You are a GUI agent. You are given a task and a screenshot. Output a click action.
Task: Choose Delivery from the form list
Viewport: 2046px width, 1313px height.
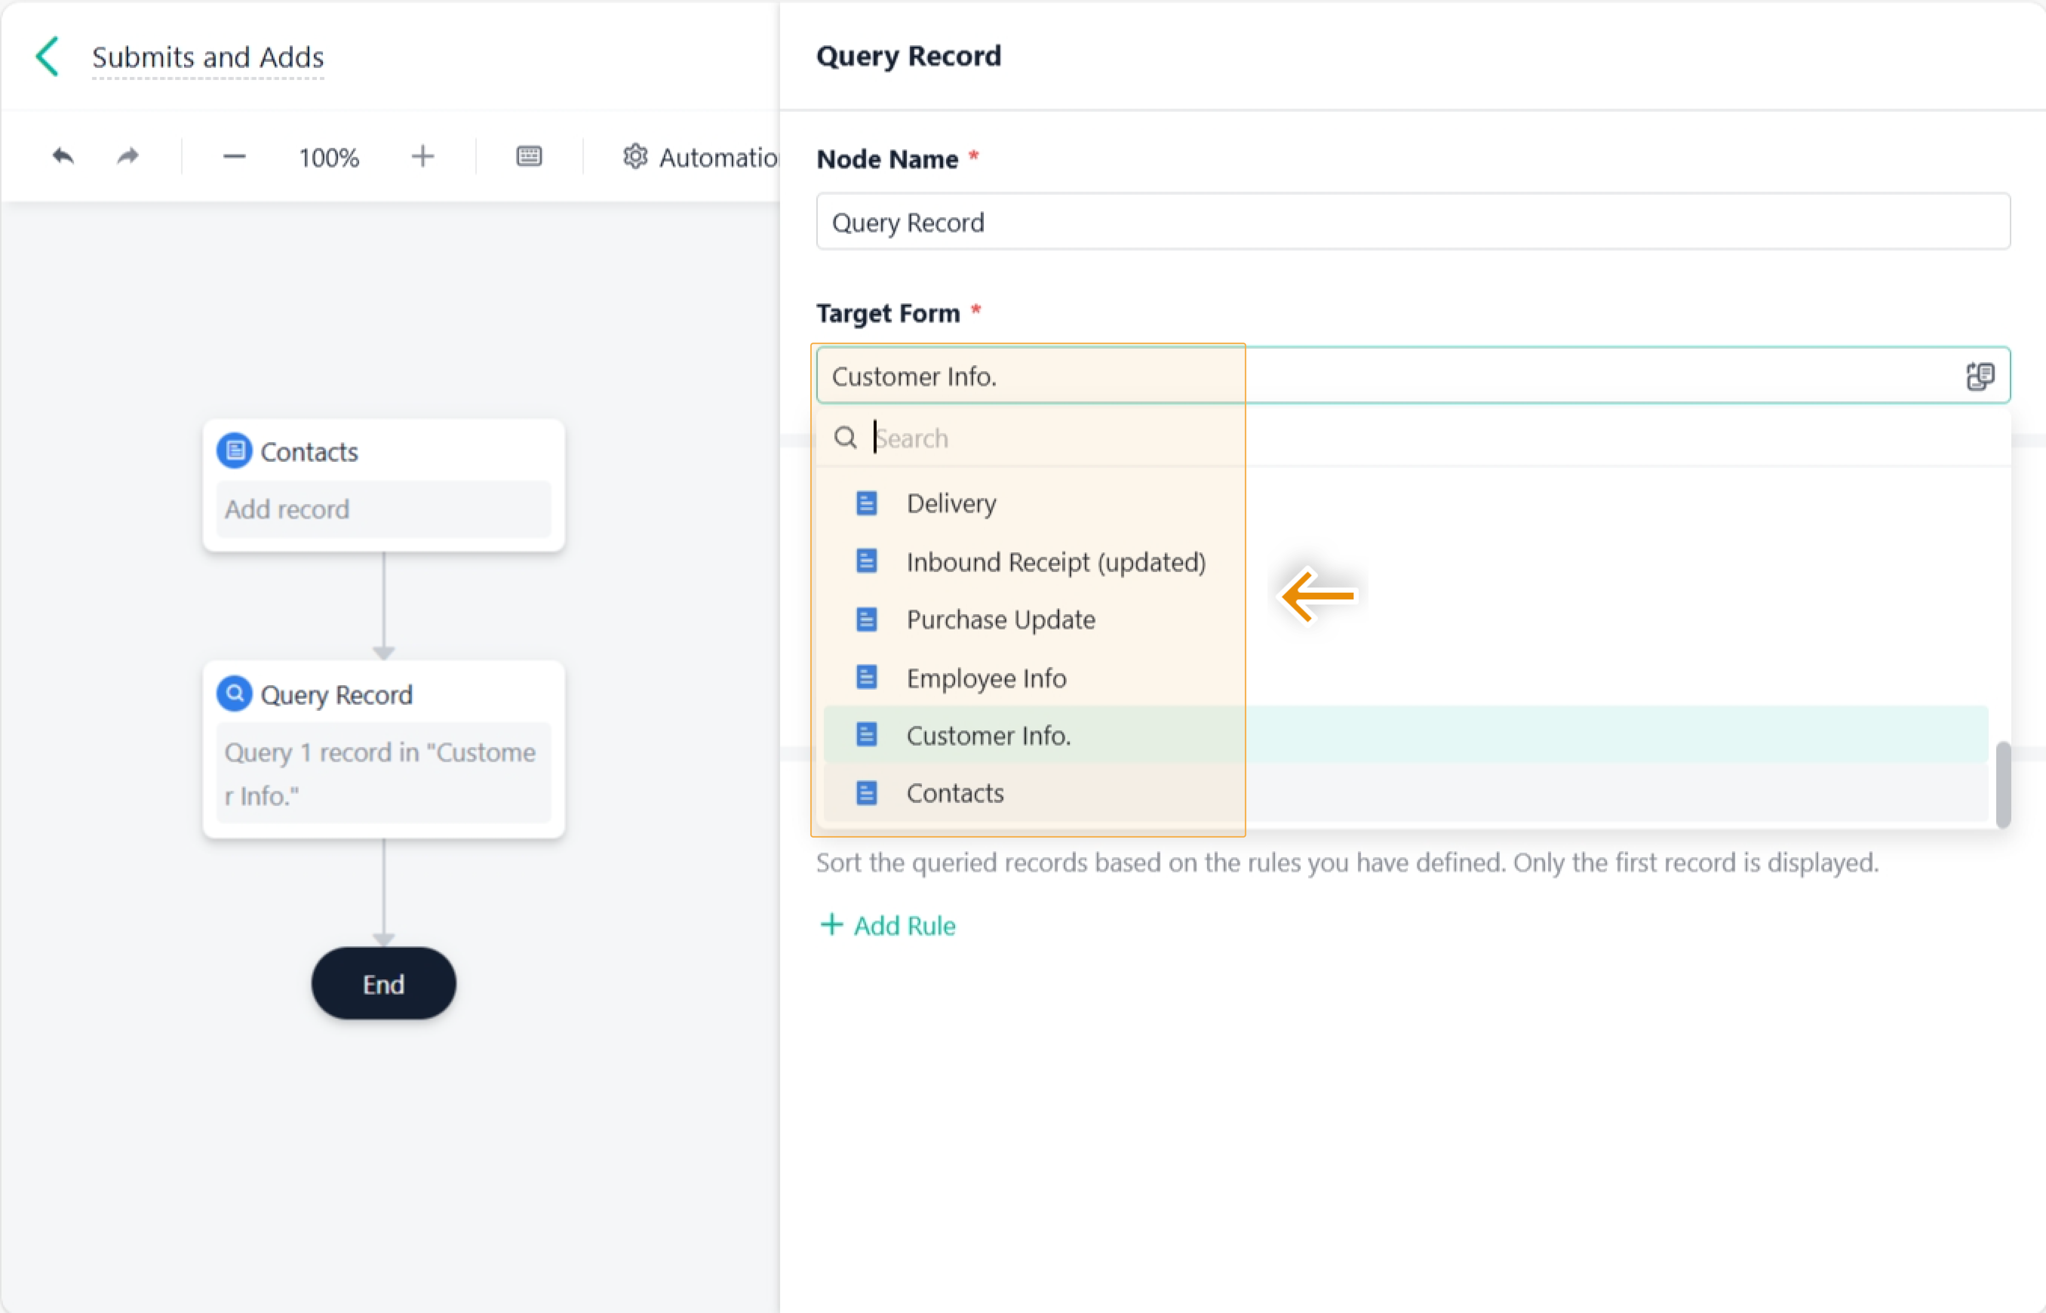coord(1406,503)
